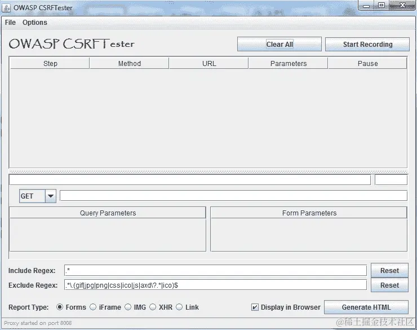Toggle Display in Browser checkbox
This screenshot has height=330, width=417.
click(x=255, y=307)
